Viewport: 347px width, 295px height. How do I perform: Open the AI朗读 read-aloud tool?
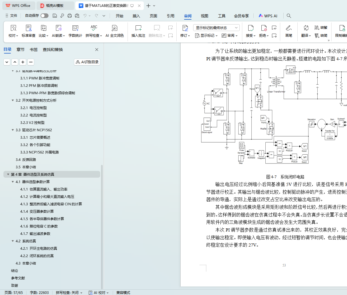coord(58,28)
